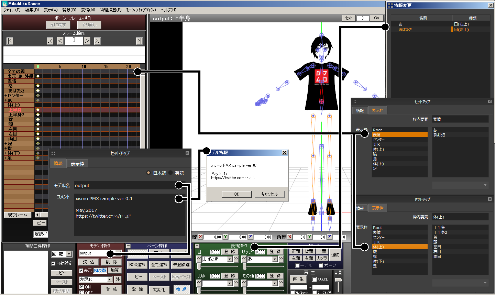495x295 pixels.
Task: Click previous eye morph (<<) next to まばたき
Action: [199, 259]
